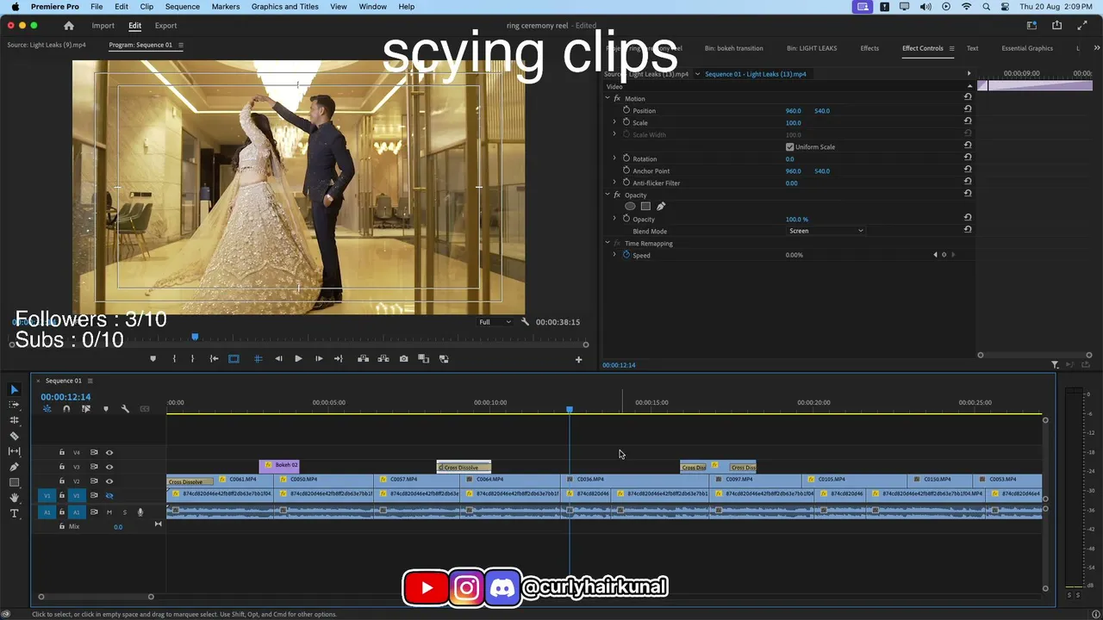This screenshot has height=620, width=1103.
Task: Open Program monitor settings wrench
Action: pos(525,322)
